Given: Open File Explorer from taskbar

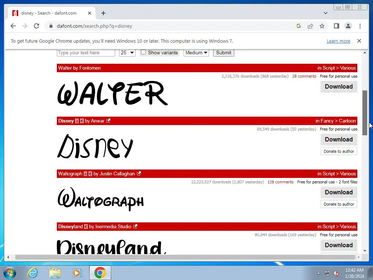Looking at the screenshot, I should (55, 273).
